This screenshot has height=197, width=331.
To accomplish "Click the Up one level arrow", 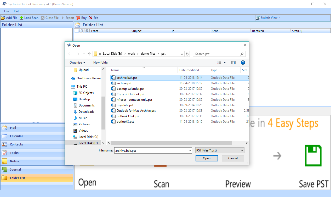I will pos(89,54).
